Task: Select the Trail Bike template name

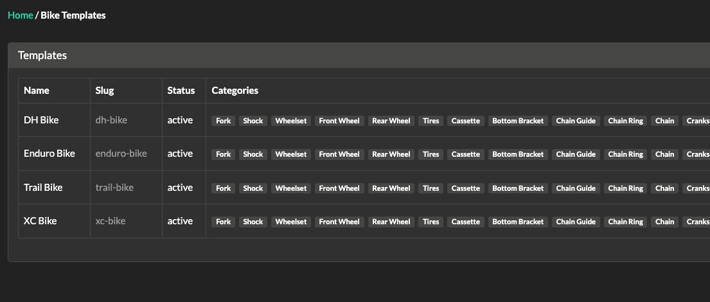Action: (43, 188)
